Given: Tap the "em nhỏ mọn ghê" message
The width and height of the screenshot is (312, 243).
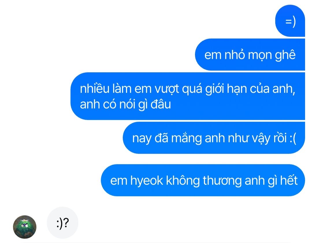Looking at the screenshot, I should [x=250, y=55].
